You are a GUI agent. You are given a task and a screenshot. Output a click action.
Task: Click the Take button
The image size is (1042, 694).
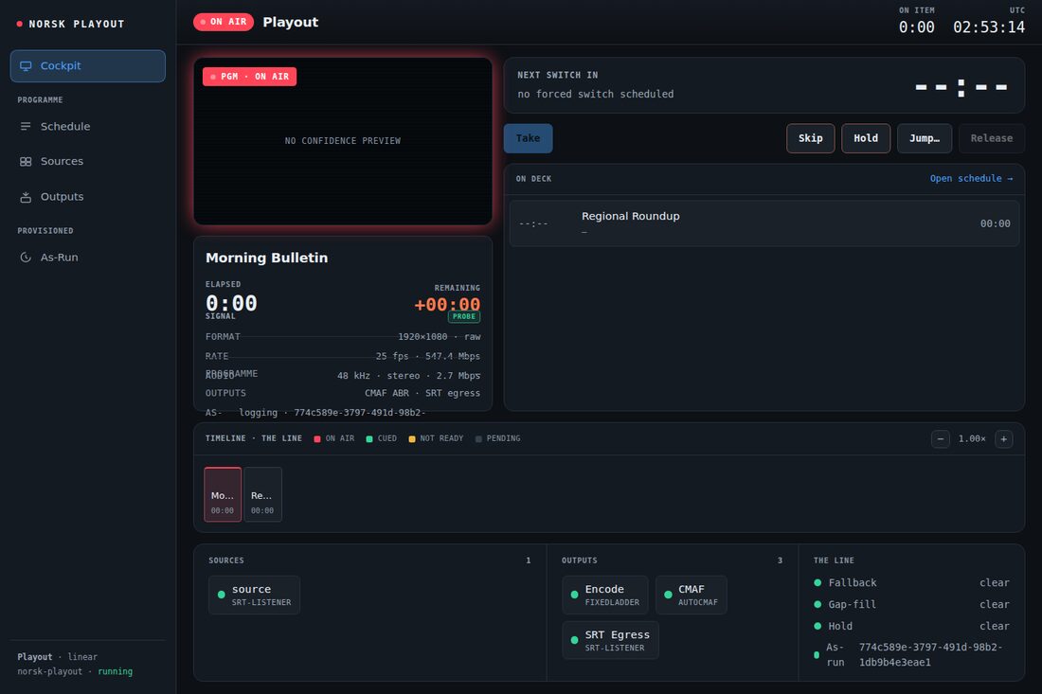pos(529,138)
